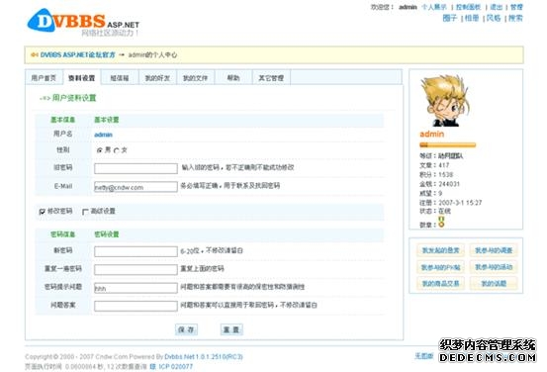Viewport: 547px width, 372px height.
Task: Click the admin avatar image
Action: point(445,101)
